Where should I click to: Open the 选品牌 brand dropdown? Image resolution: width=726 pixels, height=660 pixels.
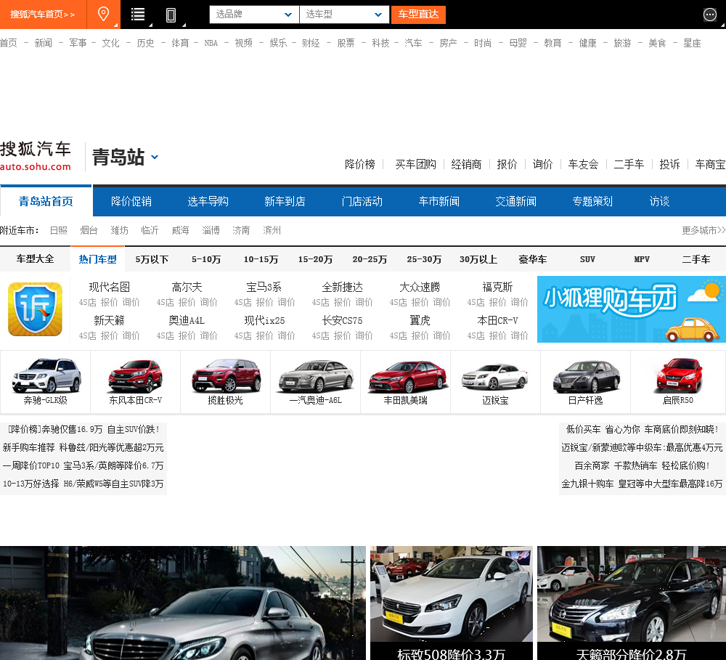click(x=254, y=15)
